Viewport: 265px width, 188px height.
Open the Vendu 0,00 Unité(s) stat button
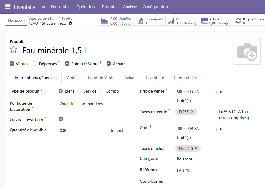coord(182,21)
